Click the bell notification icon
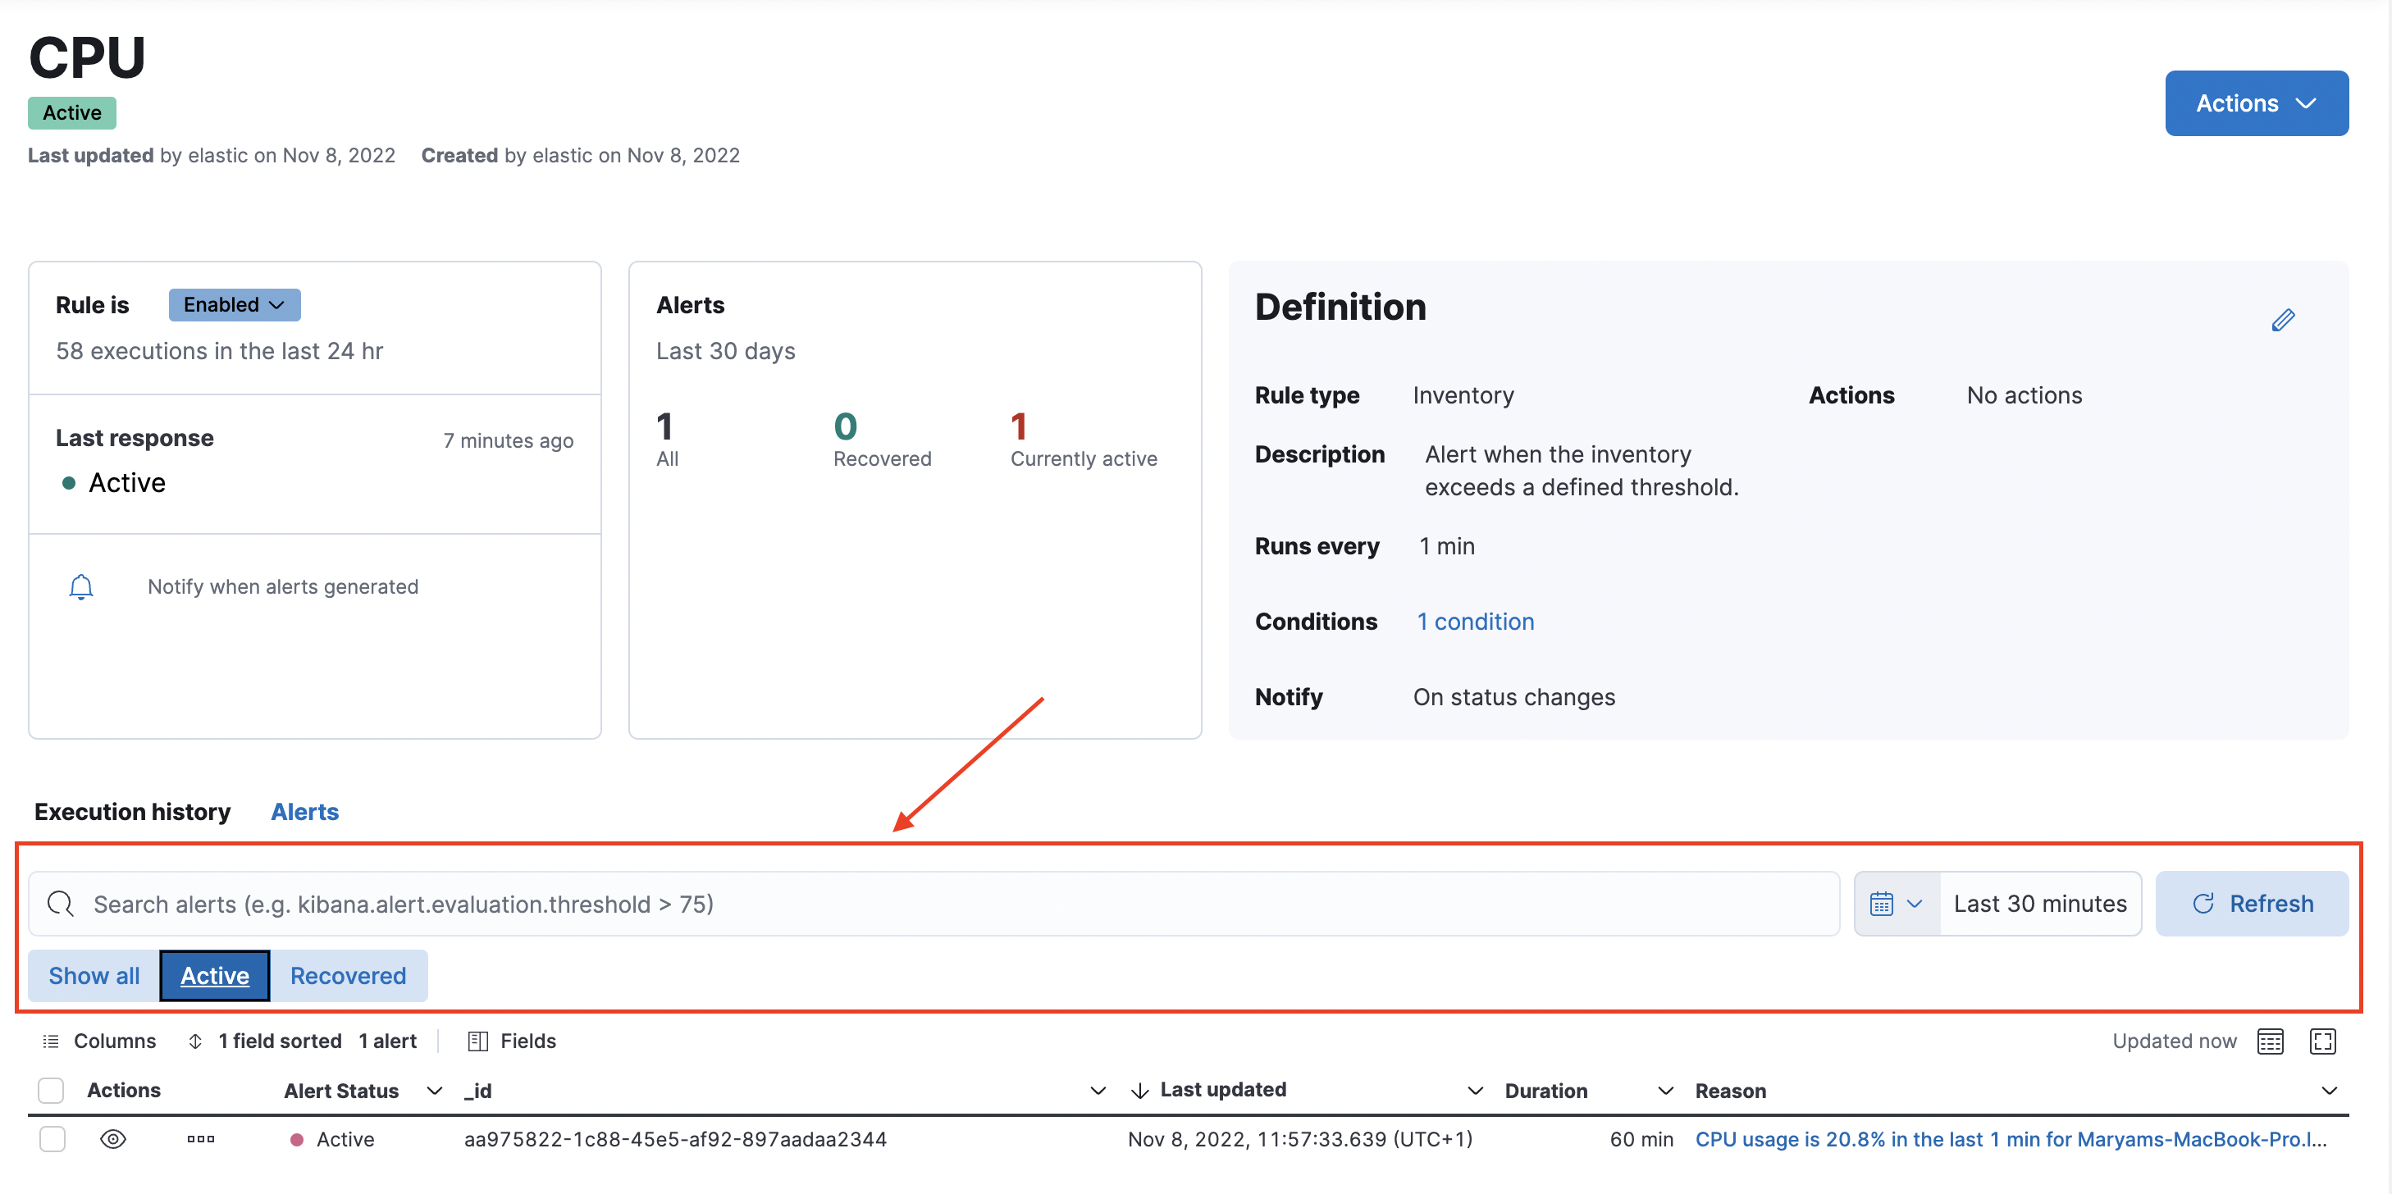Image resolution: width=2392 pixels, height=1194 pixels. [x=80, y=587]
